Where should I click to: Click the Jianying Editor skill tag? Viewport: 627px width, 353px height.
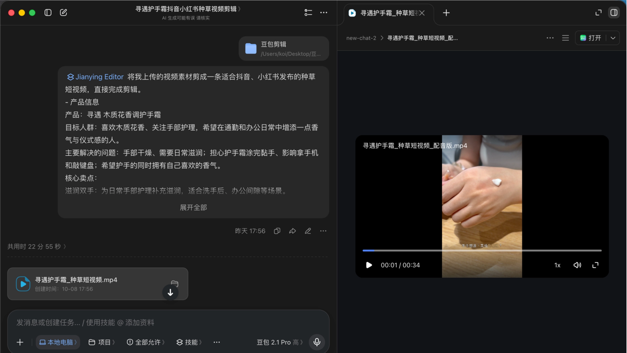click(95, 77)
